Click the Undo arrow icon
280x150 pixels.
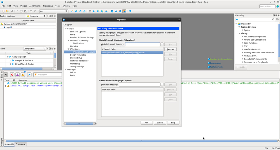tap(31, 11)
